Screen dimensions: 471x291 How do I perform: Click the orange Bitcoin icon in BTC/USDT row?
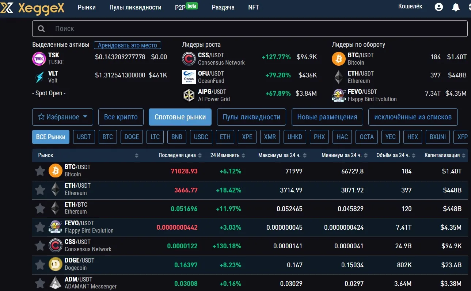click(56, 171)
